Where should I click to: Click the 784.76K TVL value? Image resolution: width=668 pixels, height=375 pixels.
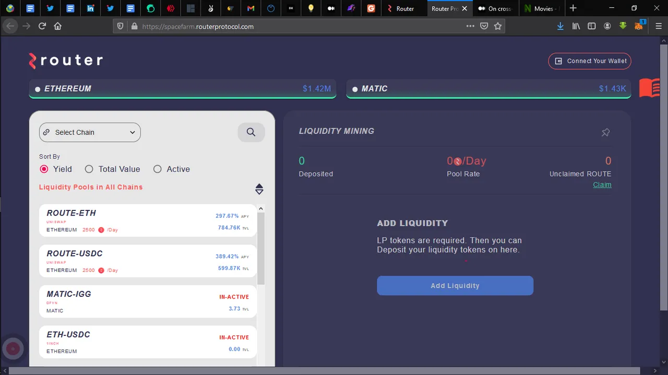pos(229,228)
